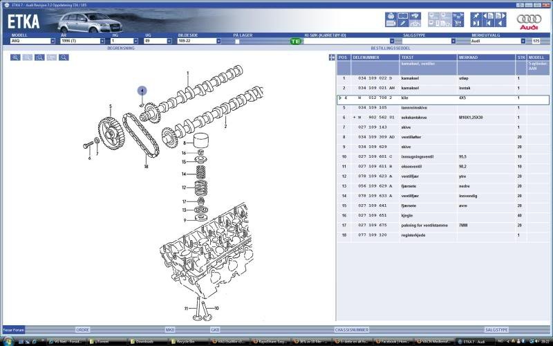Click the ORDRE button in bottom bar

pyautogui.click(x=83, y=330)
